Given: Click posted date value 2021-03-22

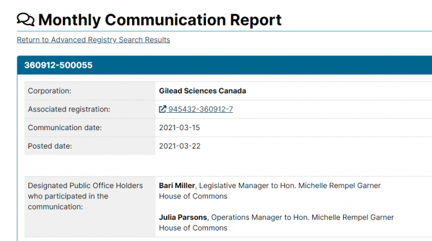Looking at the screenshot, I should click(180, 146).
